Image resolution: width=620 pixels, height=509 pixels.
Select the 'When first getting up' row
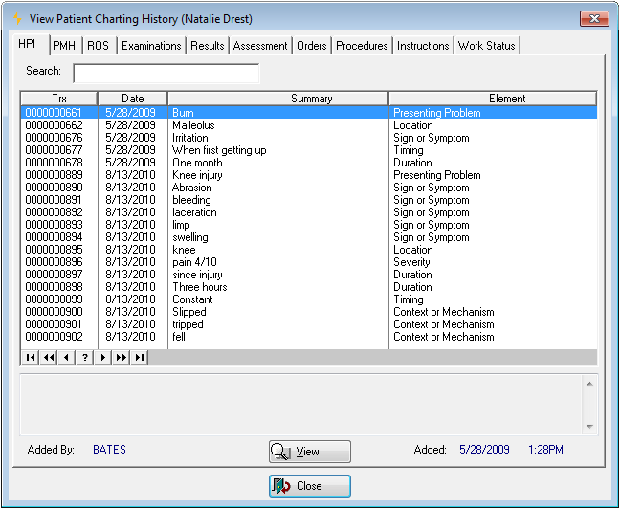tap(308, 150)
